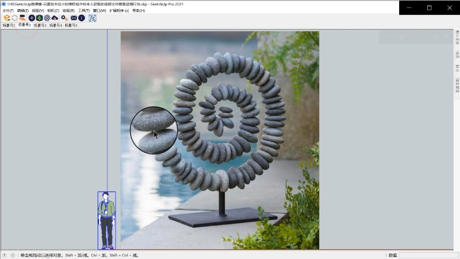
Task: Switch to scene tab 场景号4
Action: pos(55,26)
